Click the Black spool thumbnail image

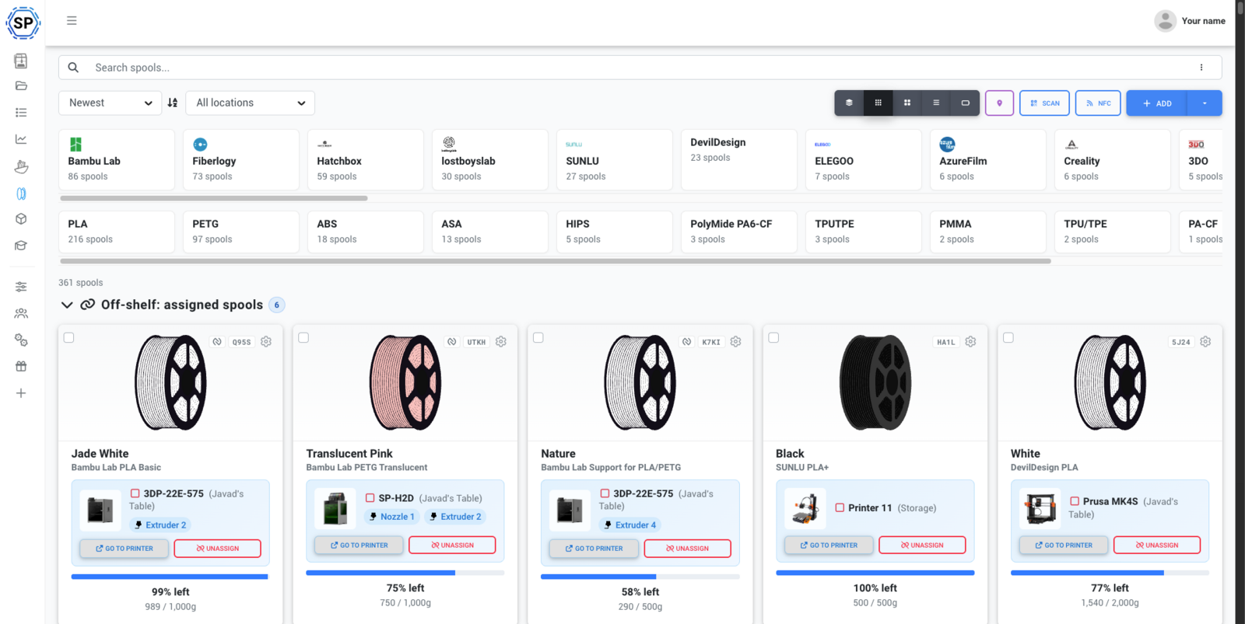[875, 382]
